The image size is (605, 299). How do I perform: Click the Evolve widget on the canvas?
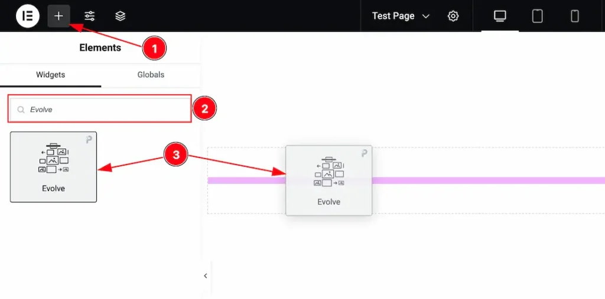[328, 180]
